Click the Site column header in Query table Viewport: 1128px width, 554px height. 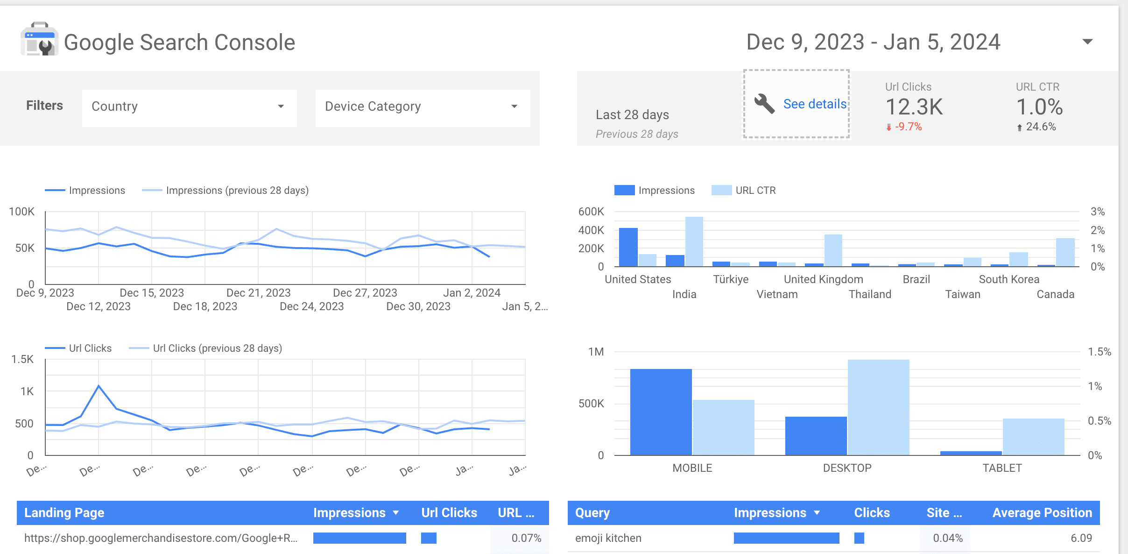(944, 513)
